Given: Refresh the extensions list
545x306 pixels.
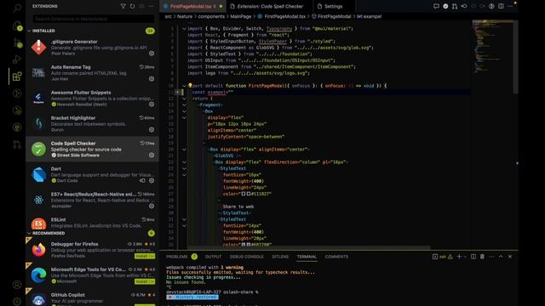Looking at the screenshot, I should point(133,6).
